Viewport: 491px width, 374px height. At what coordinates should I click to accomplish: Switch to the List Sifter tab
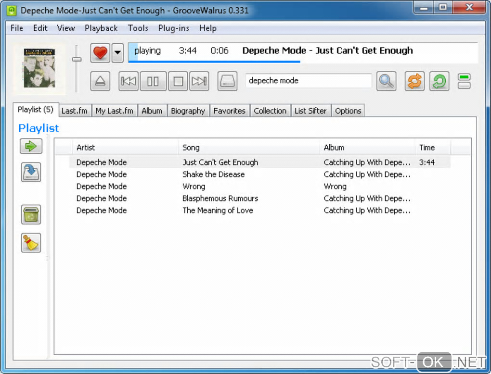pyautogui.click(x=310, y=111)
